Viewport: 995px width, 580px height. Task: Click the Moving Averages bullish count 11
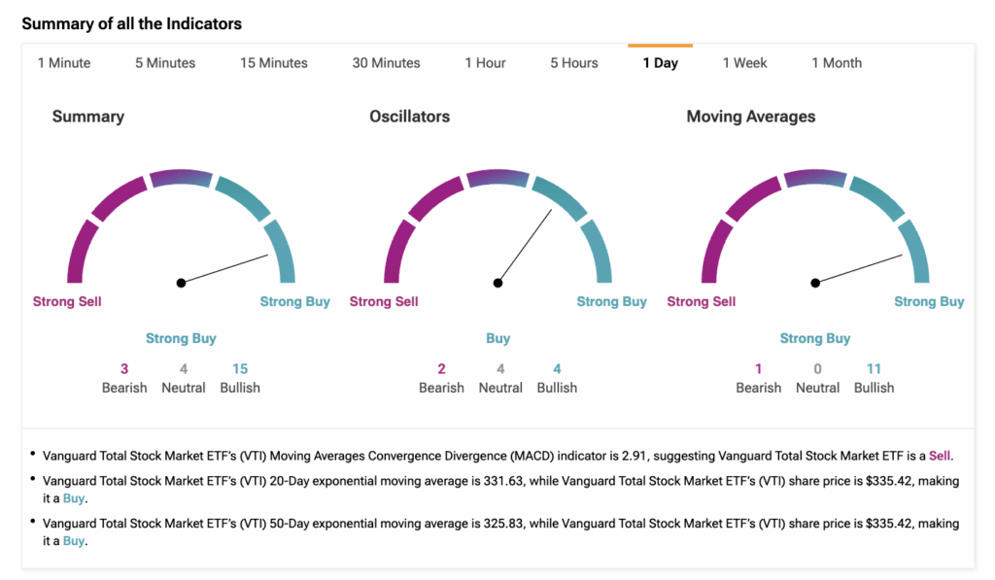point(874,368)
